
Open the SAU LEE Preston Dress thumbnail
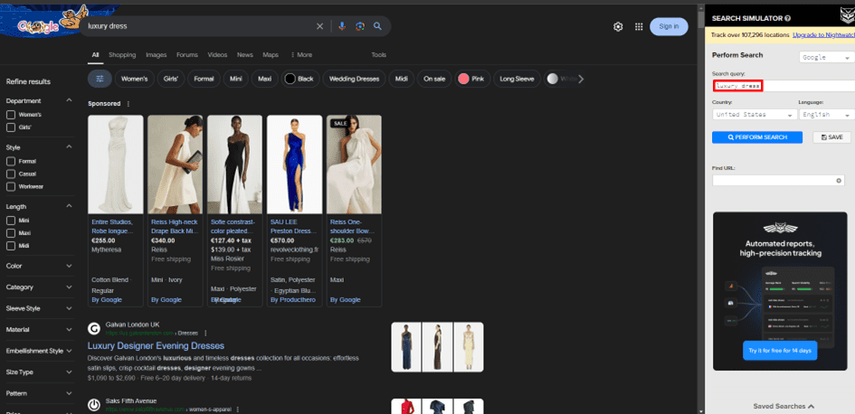[294, 164]
